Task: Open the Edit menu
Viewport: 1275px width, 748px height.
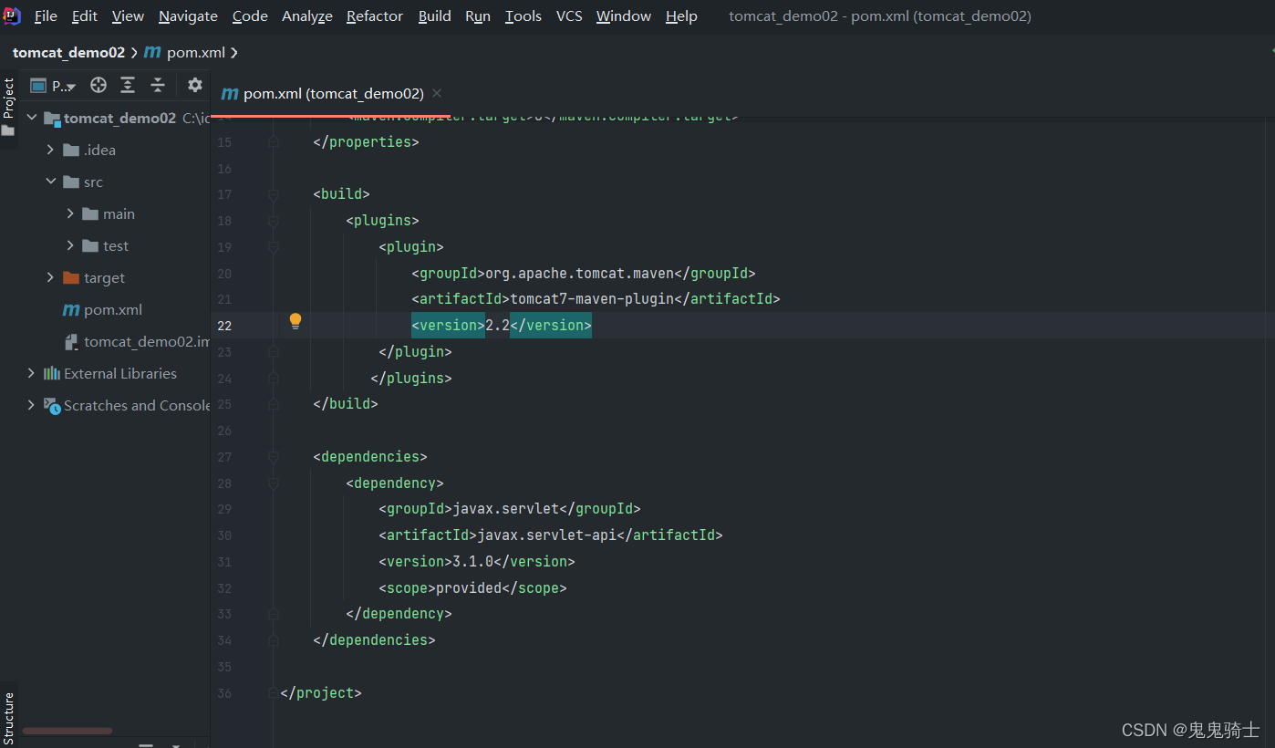Action: point(85,16)
